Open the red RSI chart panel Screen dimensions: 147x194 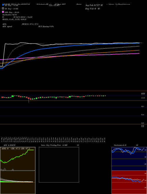129,182
